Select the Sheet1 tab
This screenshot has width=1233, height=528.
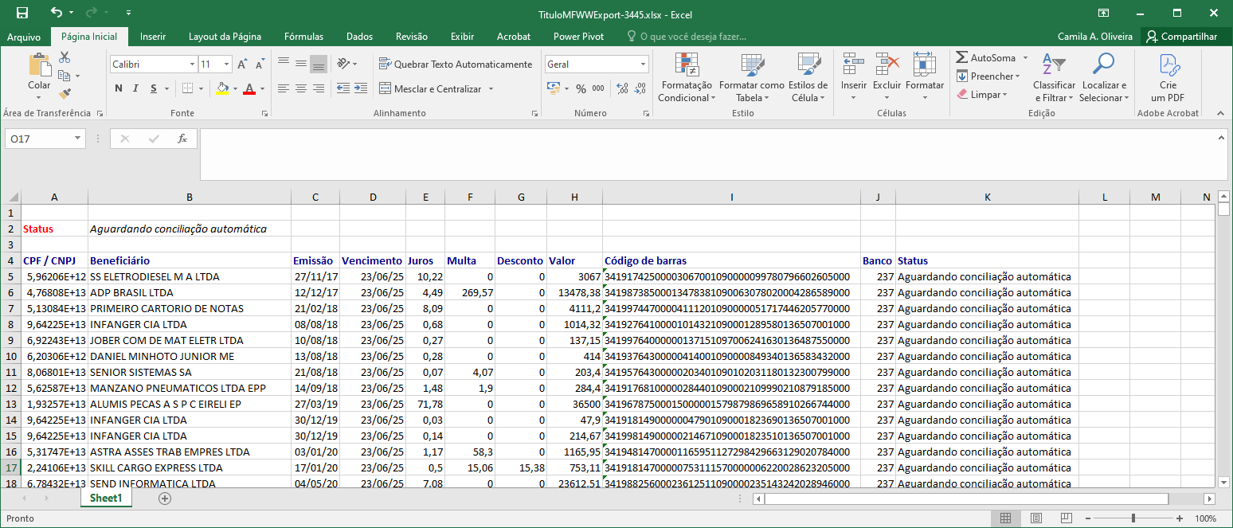click(106, 499)
